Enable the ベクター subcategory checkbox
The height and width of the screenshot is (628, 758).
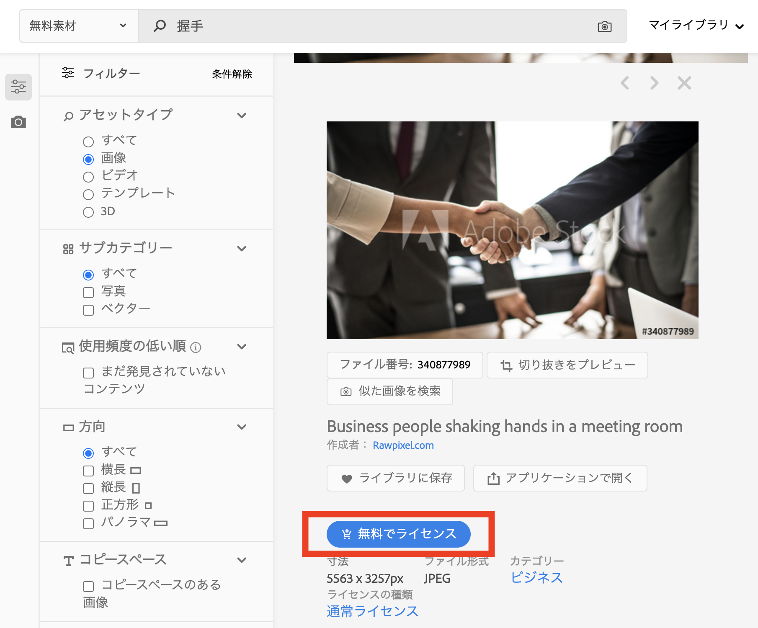(x=88, y=310)
